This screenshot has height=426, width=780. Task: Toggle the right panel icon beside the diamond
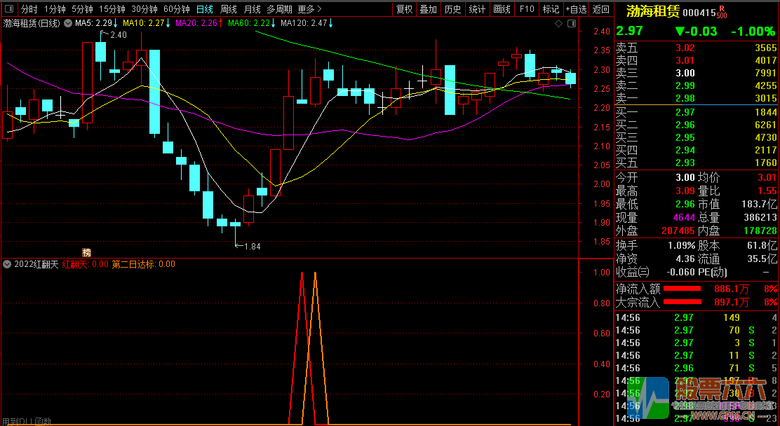pos(570,24)
